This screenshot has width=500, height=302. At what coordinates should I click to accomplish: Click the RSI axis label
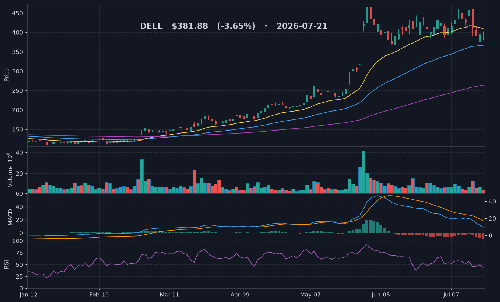[6, 264]
